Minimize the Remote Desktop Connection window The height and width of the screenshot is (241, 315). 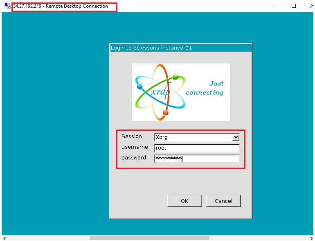[275, 6]
